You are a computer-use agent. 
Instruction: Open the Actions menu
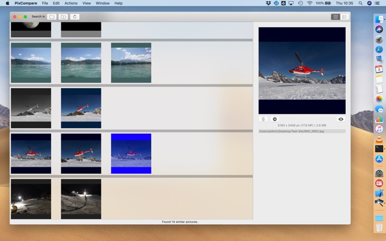pyautogui.click(x=71, y=3)
